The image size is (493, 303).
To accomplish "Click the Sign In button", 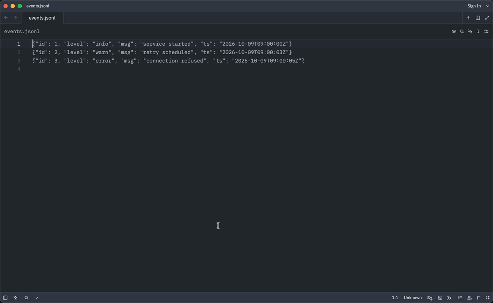I will tap(474, 6).
